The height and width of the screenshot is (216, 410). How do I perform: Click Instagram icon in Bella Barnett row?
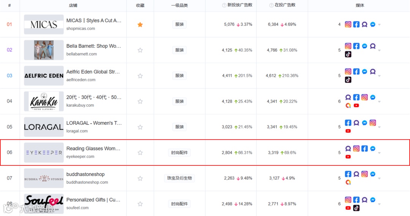point(348,46)
